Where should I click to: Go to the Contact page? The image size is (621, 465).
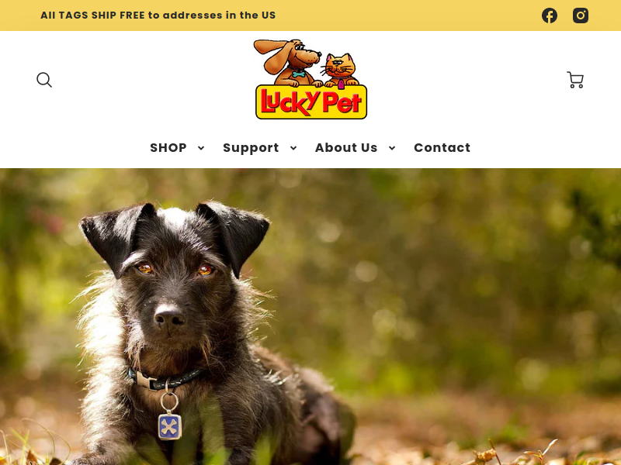coord(442,147)
